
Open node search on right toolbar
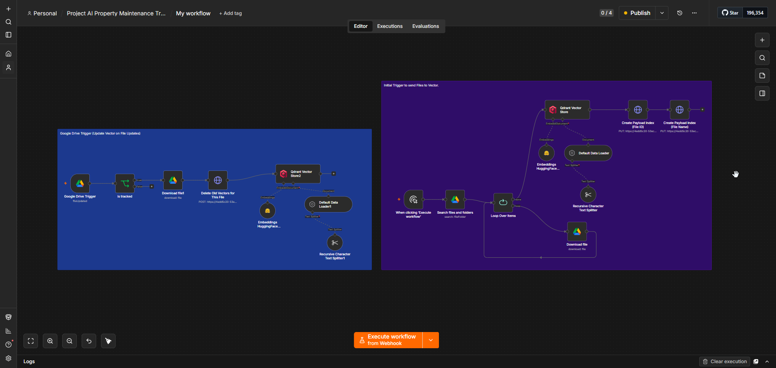[x=762, y=58]
